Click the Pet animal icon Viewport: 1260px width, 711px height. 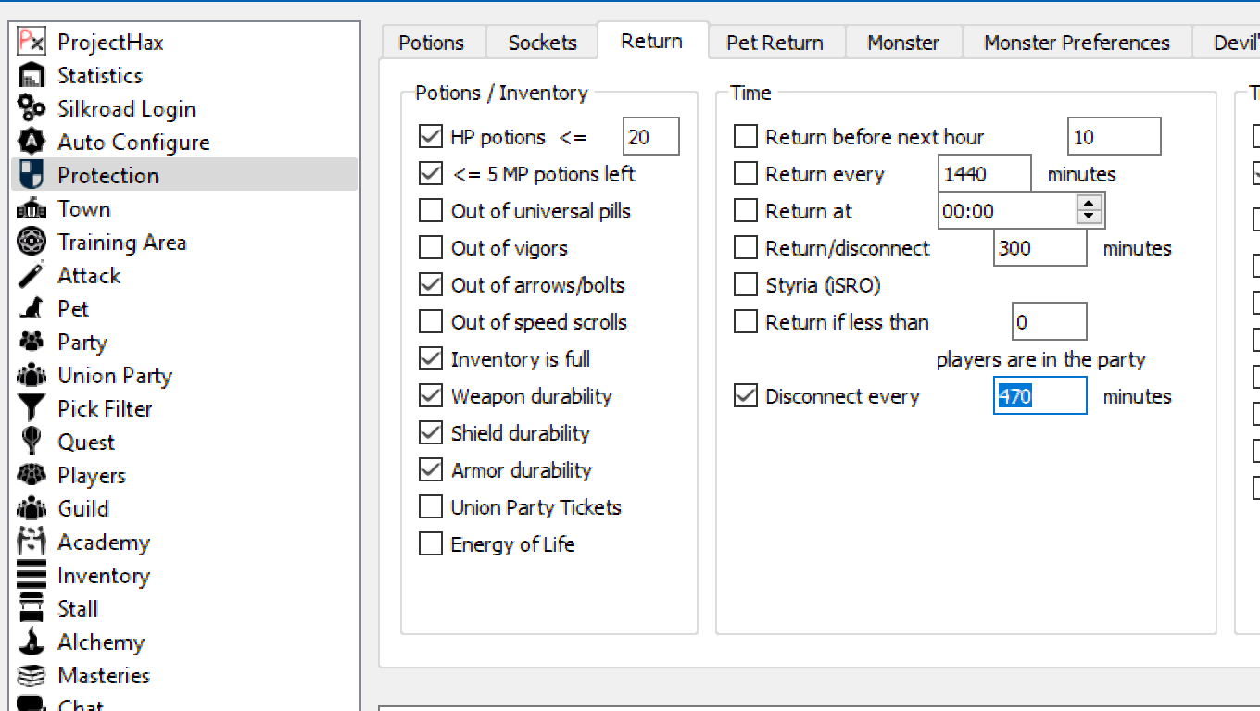(31, 308)
